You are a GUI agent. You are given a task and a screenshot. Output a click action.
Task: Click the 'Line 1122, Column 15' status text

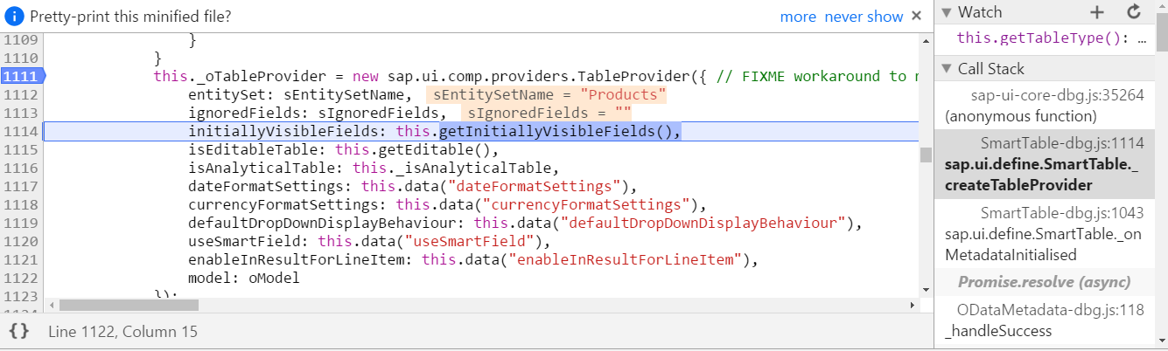(123, 331)
